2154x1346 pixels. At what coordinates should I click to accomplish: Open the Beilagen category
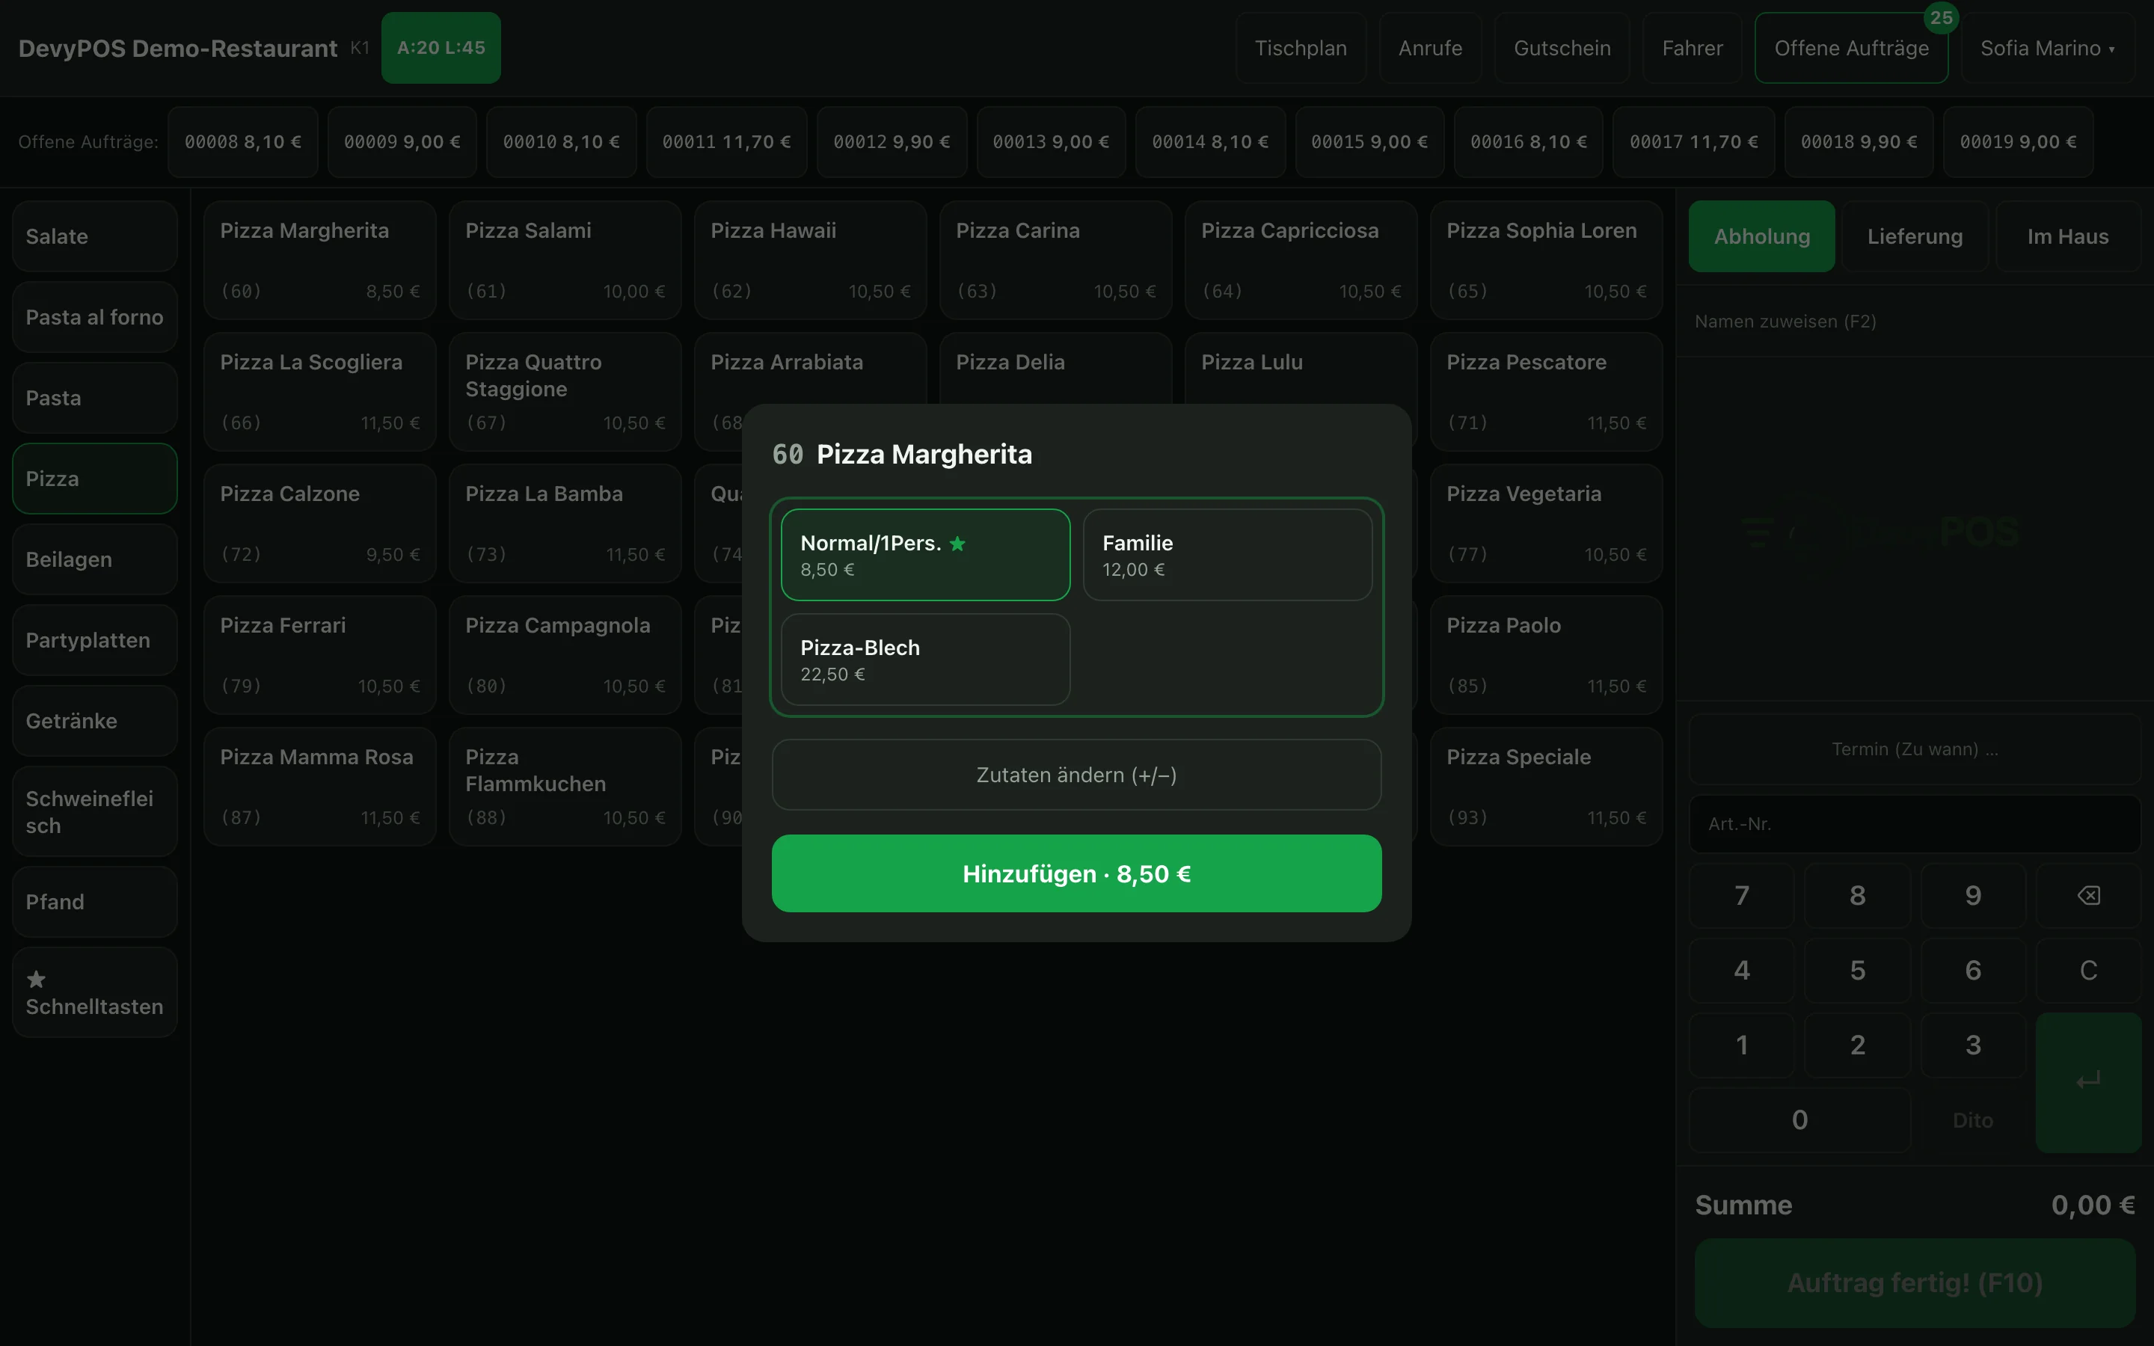coord(94,559)
